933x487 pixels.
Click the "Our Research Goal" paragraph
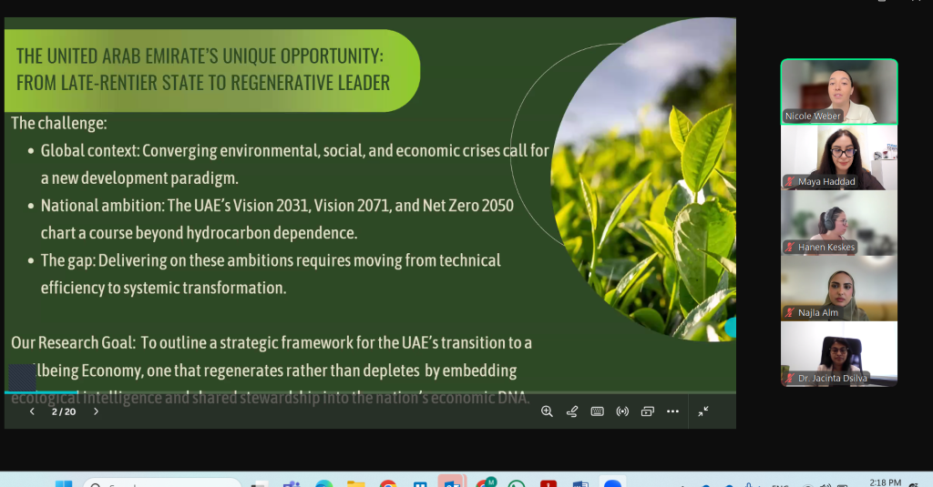pyautogui.click(x=272, y=370)
